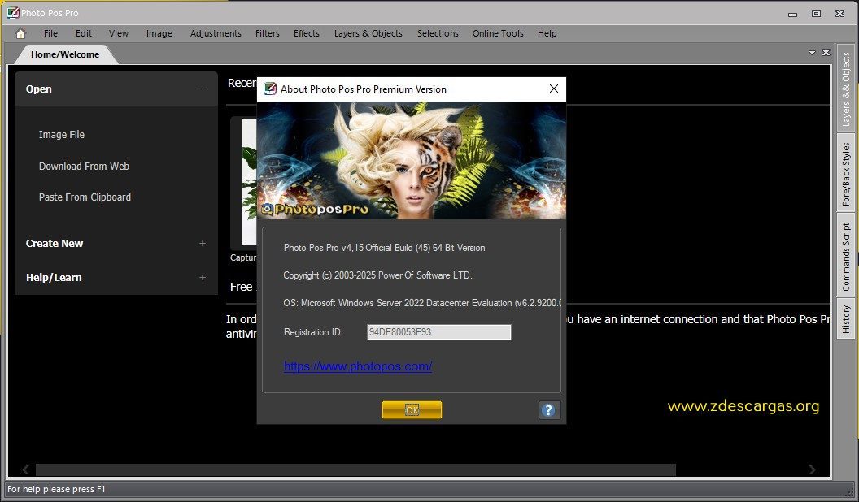859x502 pixels.
Task: Maximize the Photo Pos Pro window
Action: tap(816, 13)
